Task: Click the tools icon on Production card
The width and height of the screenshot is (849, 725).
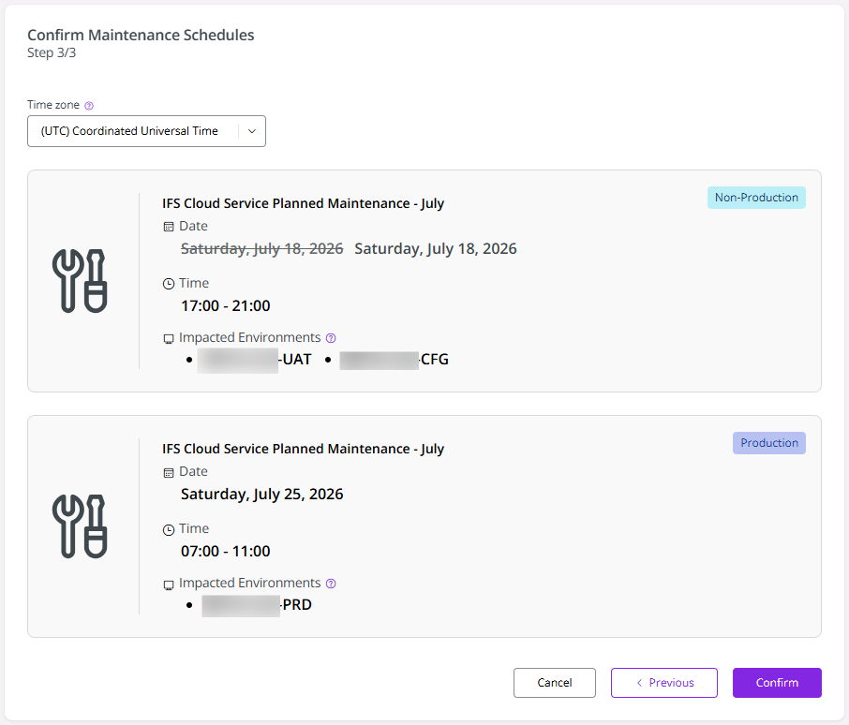Action: point(81,526)
